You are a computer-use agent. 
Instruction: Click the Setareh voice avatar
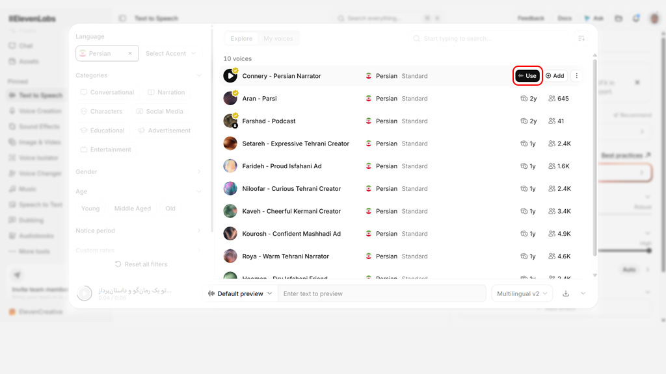(230, 143)
